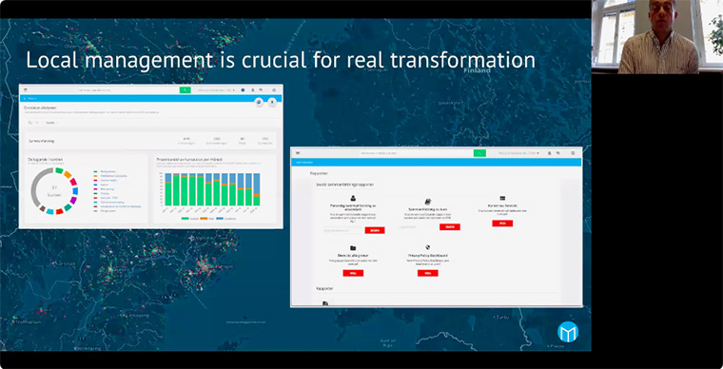
Task: Open notifications bell in reports window
Action: pyautogui.click(x=550, y=153)
